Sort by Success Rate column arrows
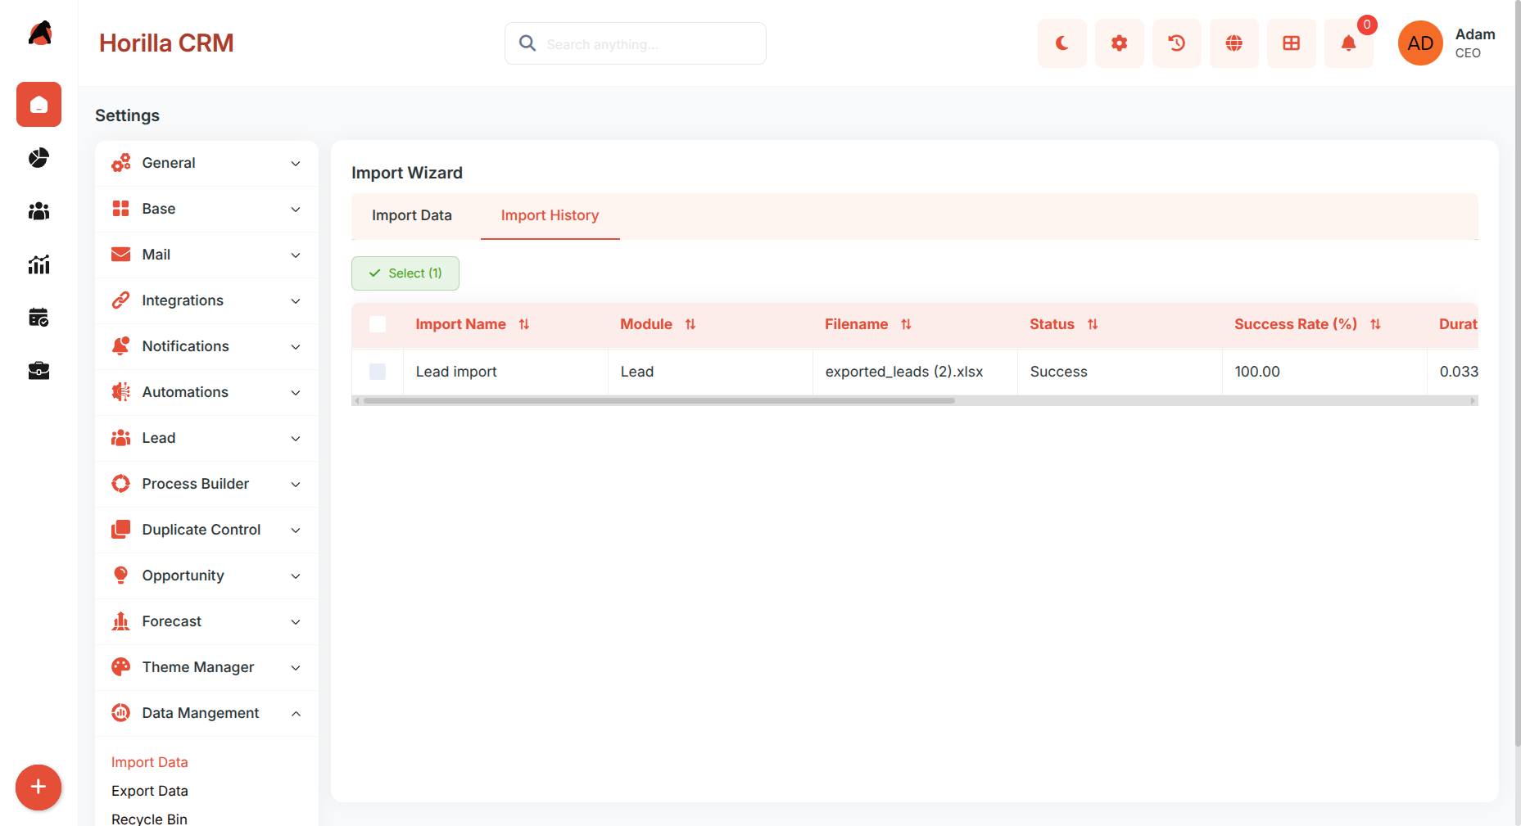Viewport: 1521px width, 826px height. (x=1375, y=324)
